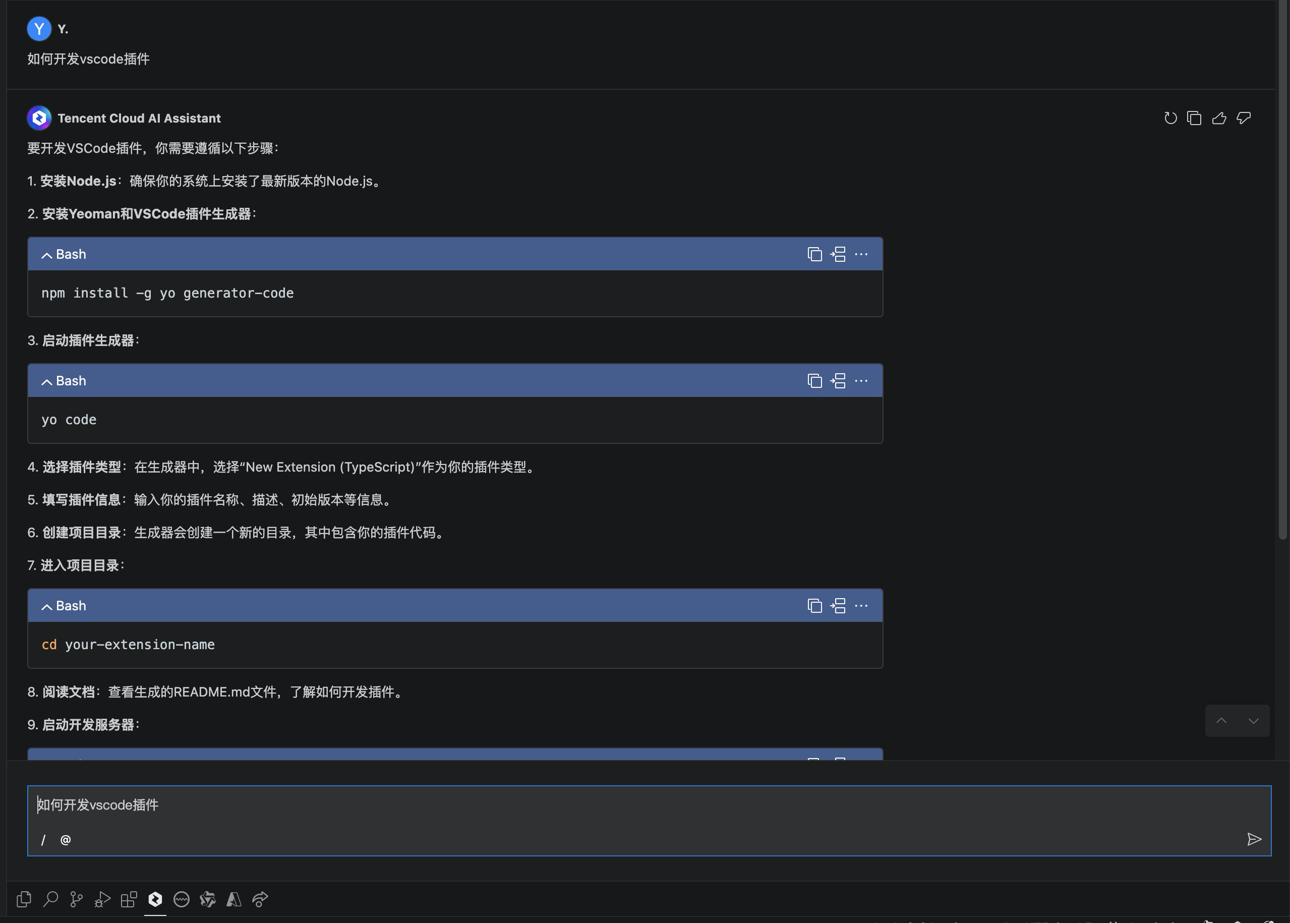
Task: Copy the npm install code block
Action: point(815,254)
